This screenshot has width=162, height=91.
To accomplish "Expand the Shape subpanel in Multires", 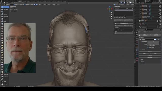I will (142, 60).
